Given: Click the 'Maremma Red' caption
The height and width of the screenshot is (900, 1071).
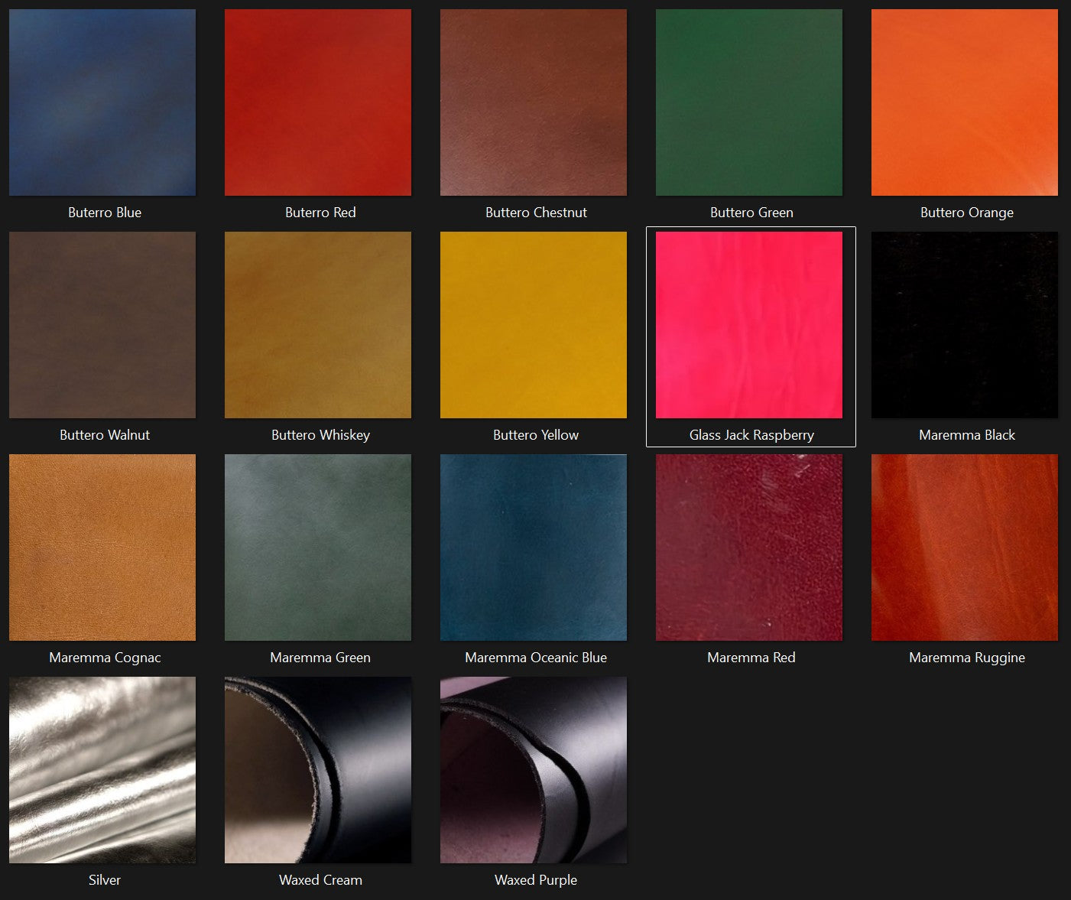Looking at the screenshot, I should click(x=751, y=658).
